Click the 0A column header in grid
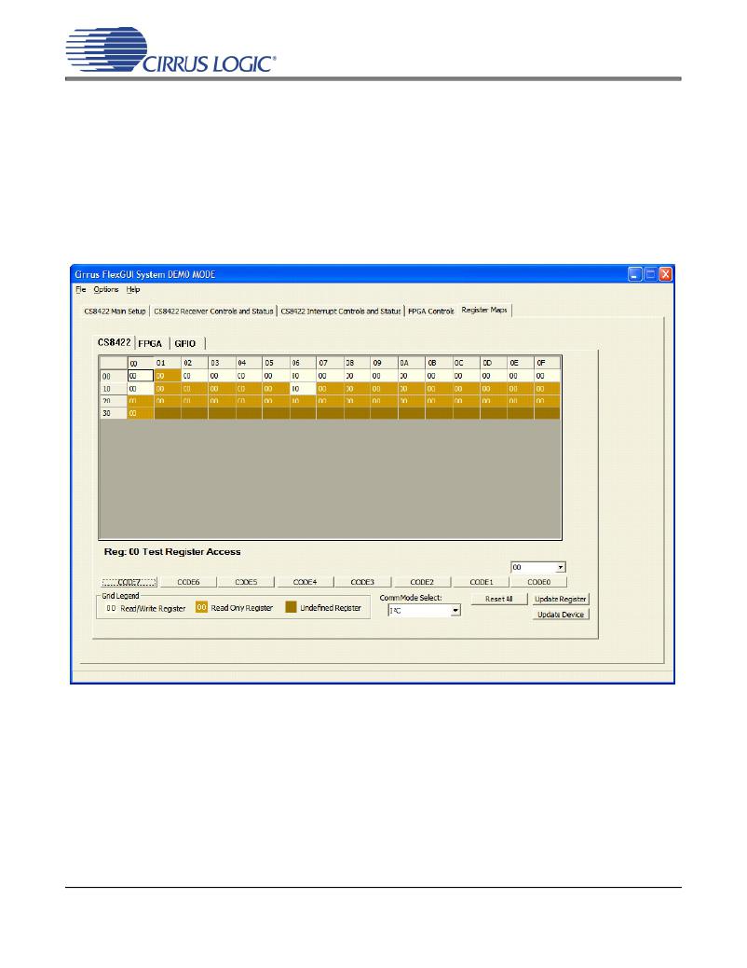Image resolution: width=747 pixels, height=968 pixels. point(412,363)
